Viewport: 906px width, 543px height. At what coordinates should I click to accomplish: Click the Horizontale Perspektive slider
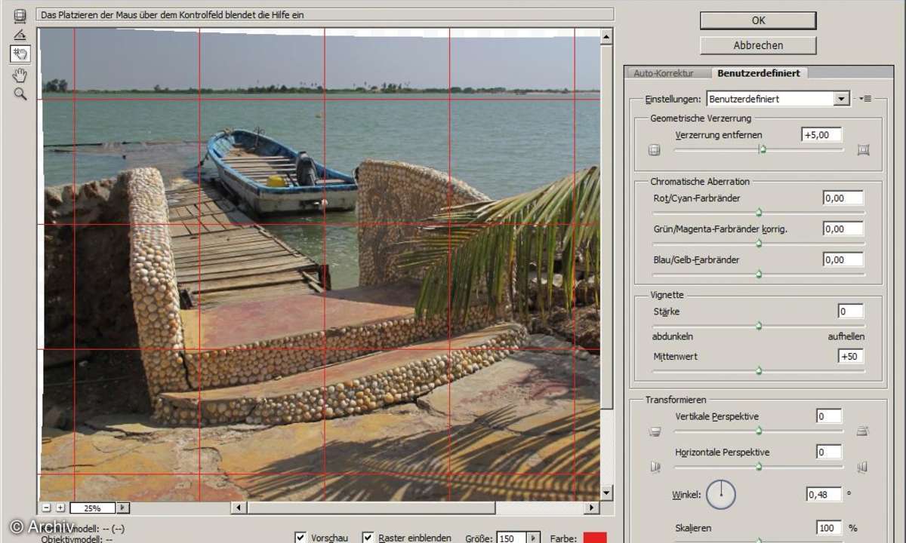tap(759, 466)
